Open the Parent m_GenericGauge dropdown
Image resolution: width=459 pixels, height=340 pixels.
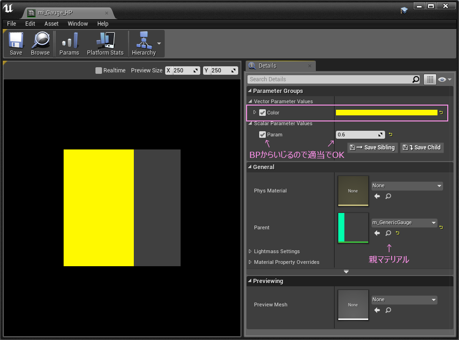pyautogui.click(x=404, y=223)
